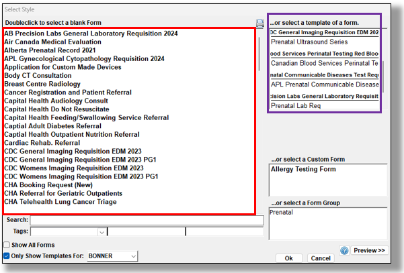The width and height of the screenshot is (404, 273).
Task: Focus the Search input field
Action: coord(147,220)
